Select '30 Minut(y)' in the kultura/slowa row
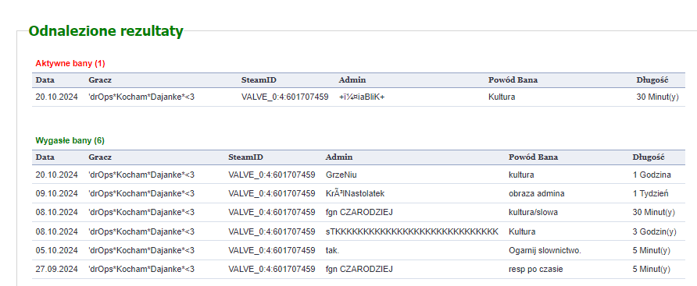Viewport: 697px width, 286px height. [x=653, y=213]
